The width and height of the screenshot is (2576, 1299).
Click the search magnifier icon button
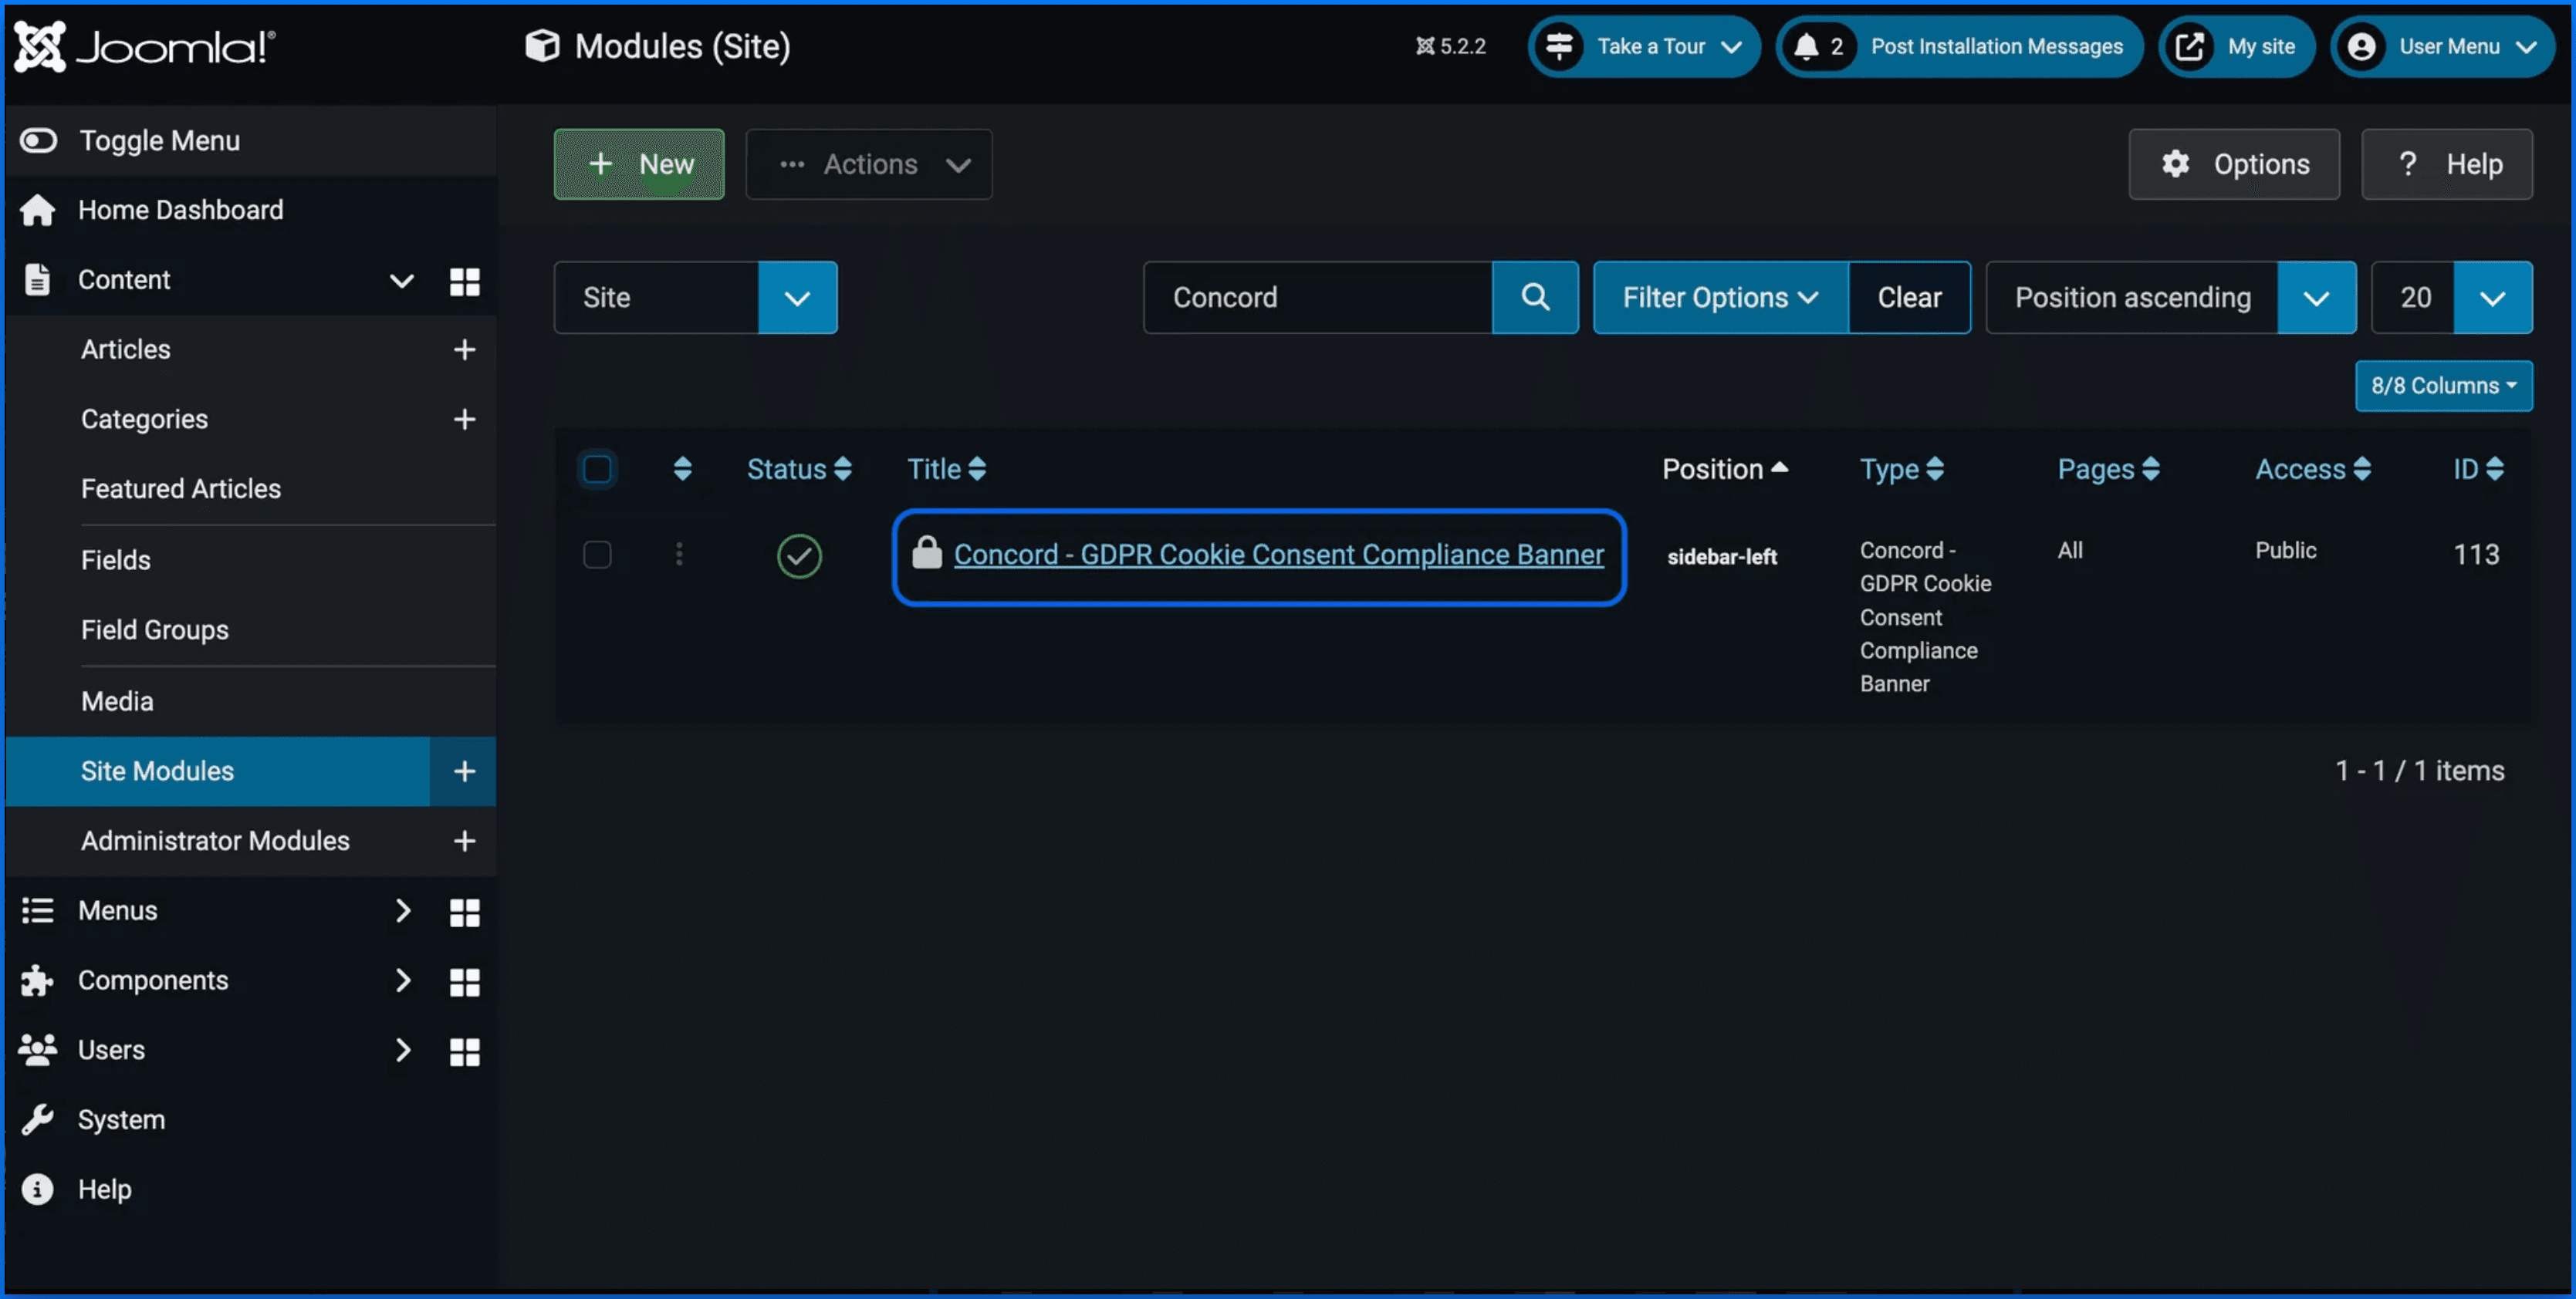click(x=1534, y=297)
